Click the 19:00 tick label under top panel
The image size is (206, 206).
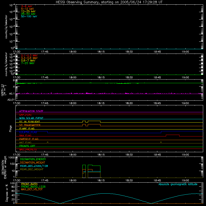coord(185,52)
